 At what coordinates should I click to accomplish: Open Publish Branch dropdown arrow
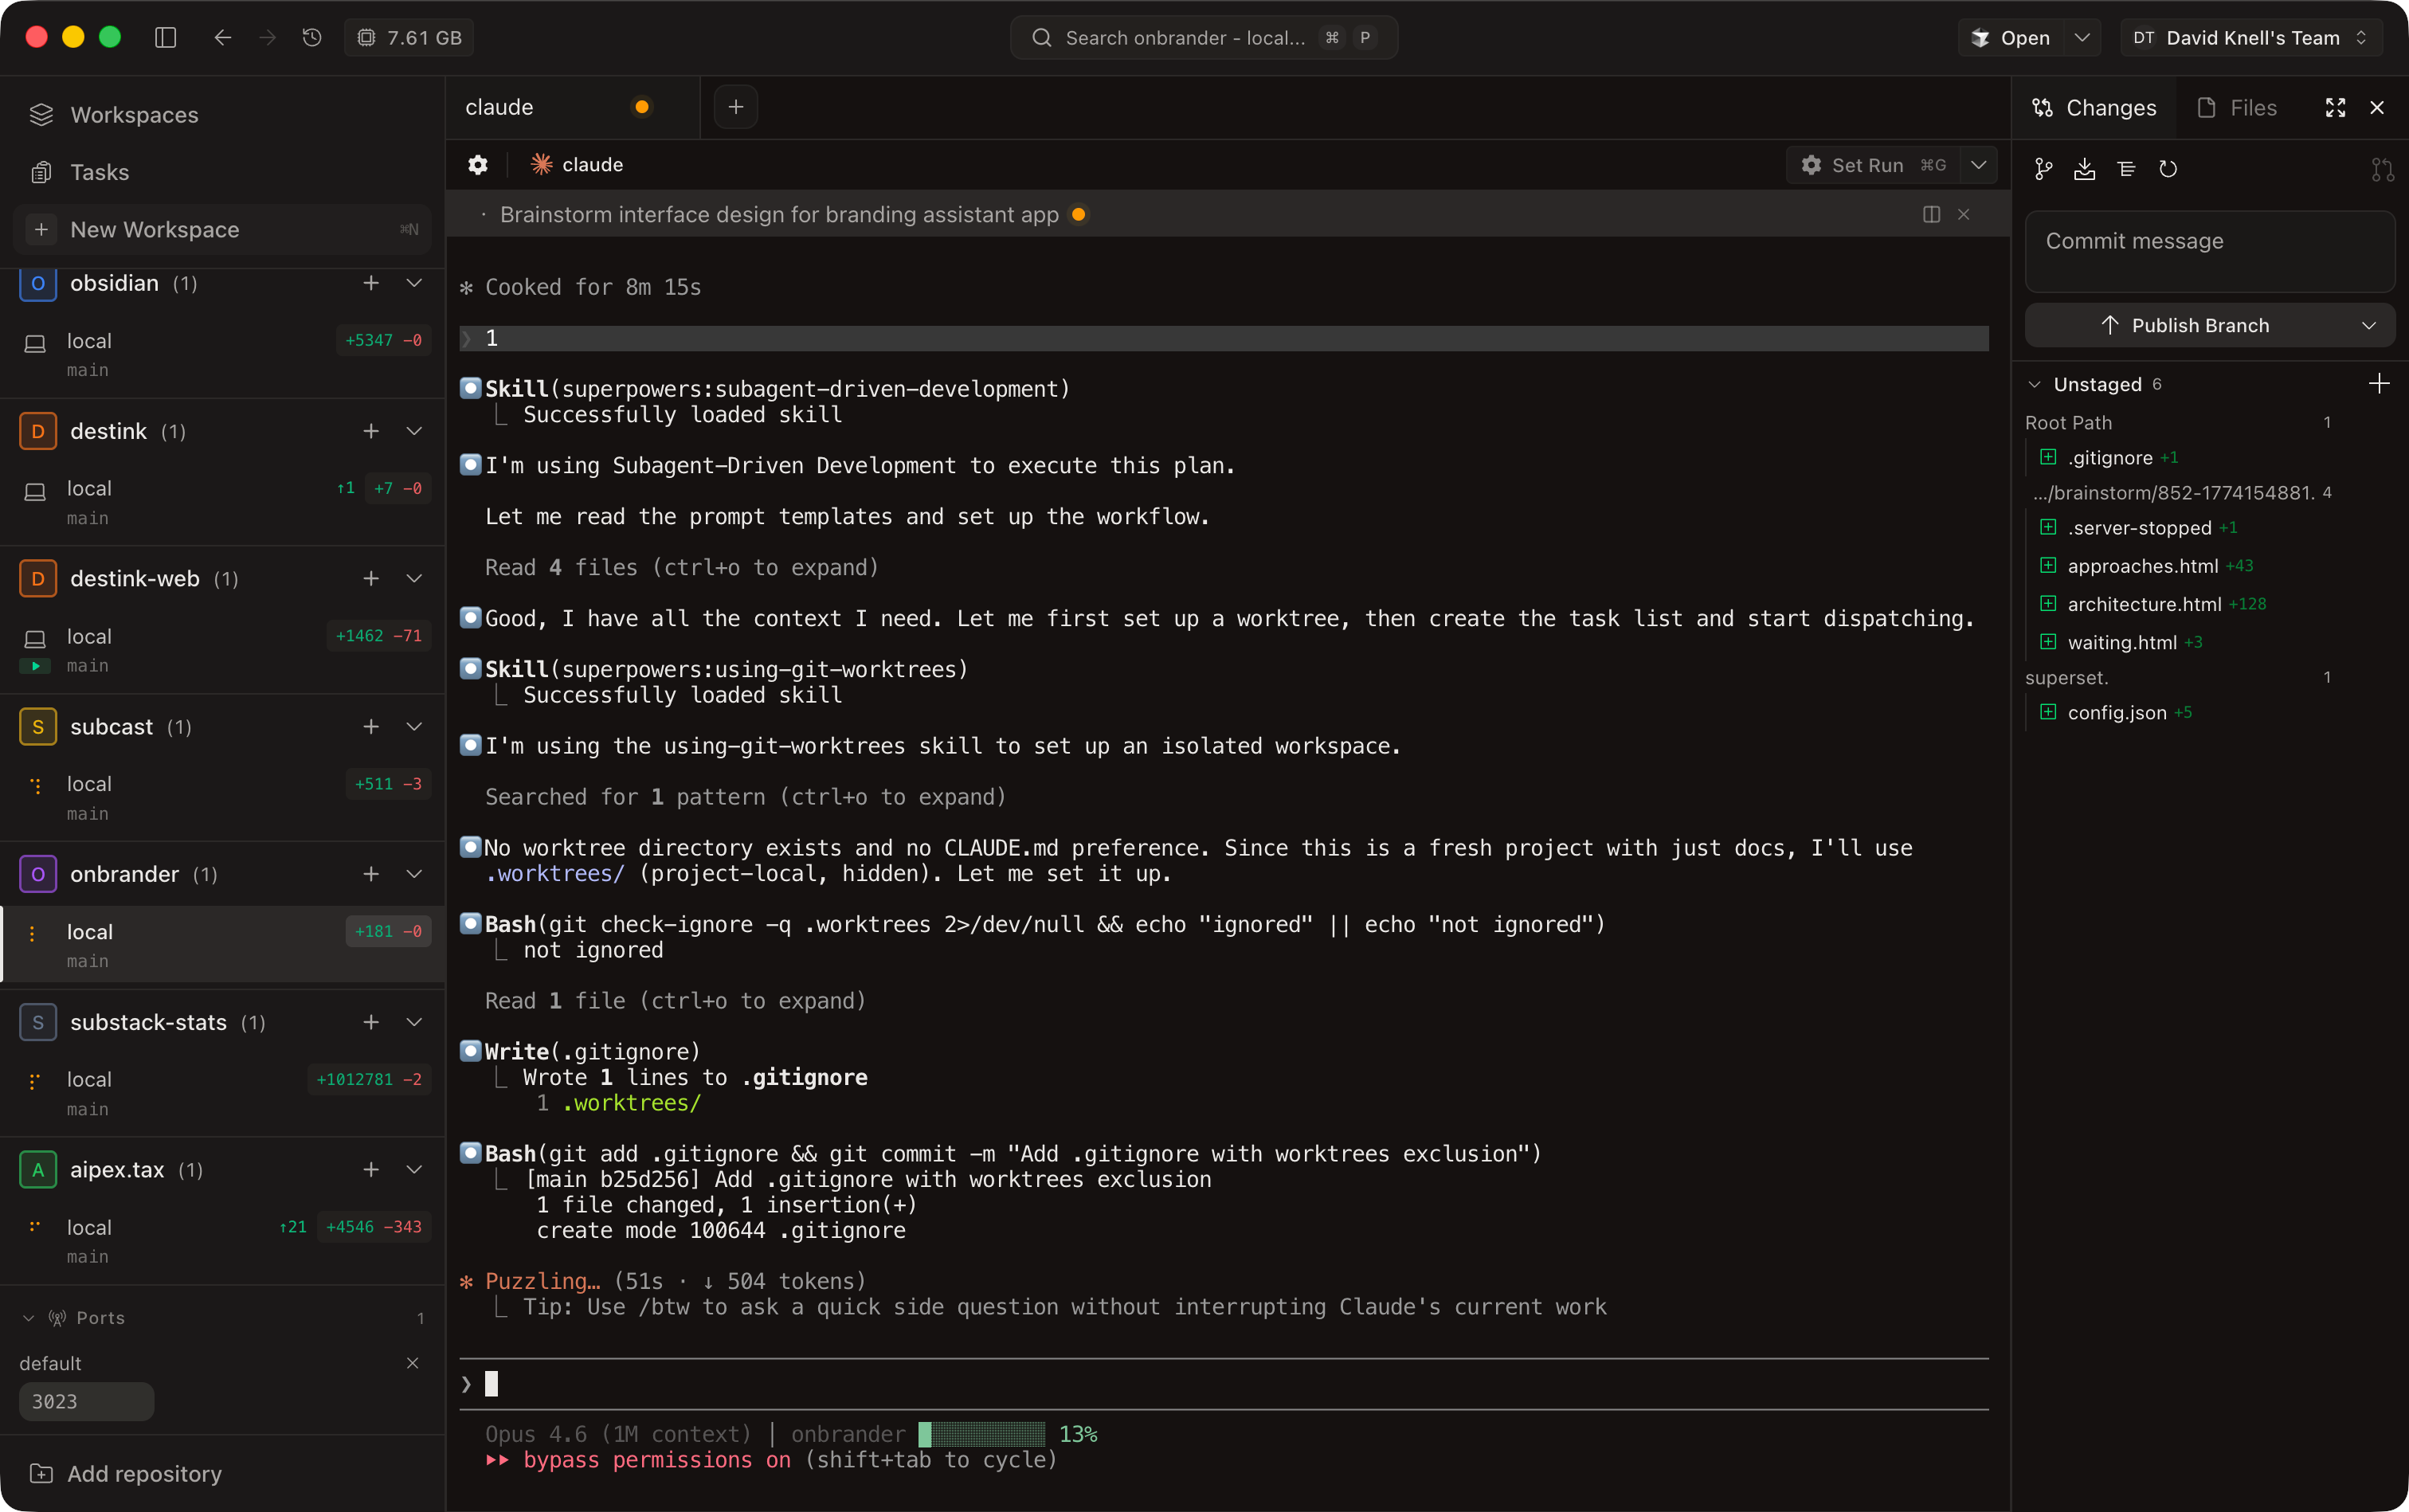[2368, 326]
